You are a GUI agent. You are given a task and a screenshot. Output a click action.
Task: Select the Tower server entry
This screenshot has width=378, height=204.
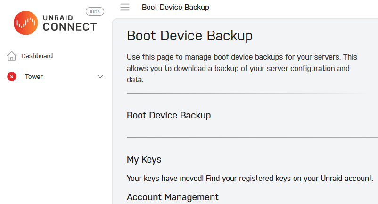(x=34, y=77)
